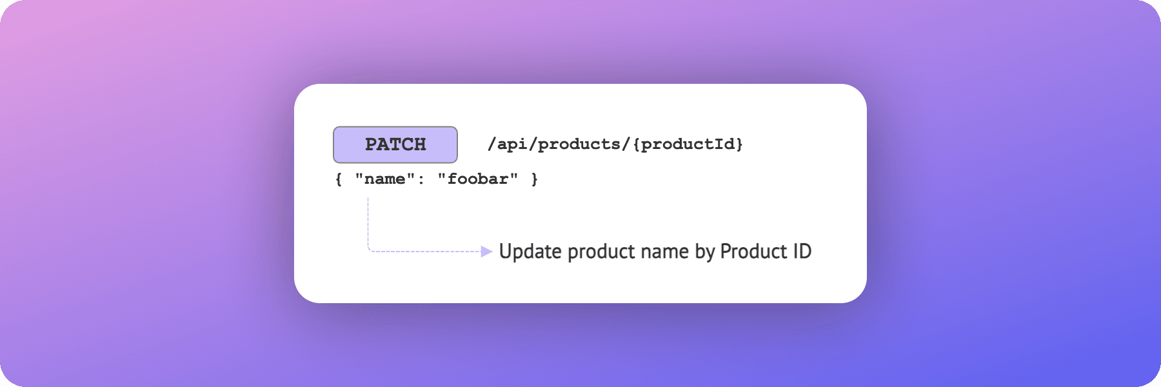Click the "/api" segment of the endpoint path
Screen dimensions: 1161x387
[507, 144]
